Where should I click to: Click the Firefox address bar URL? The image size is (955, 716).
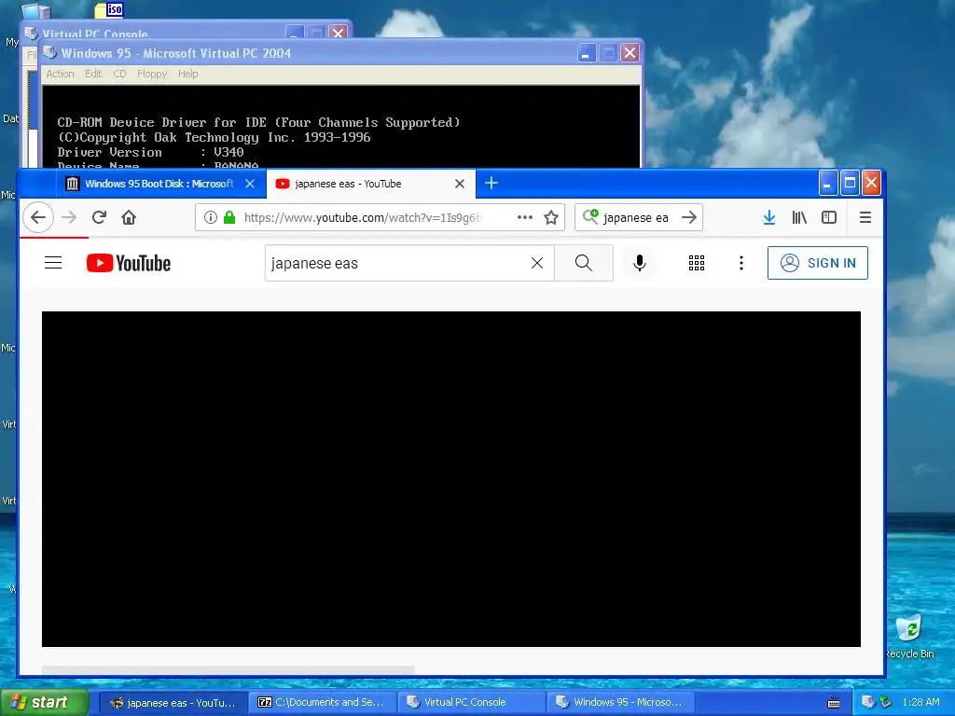pyautogui.click(x=363, y=217)
